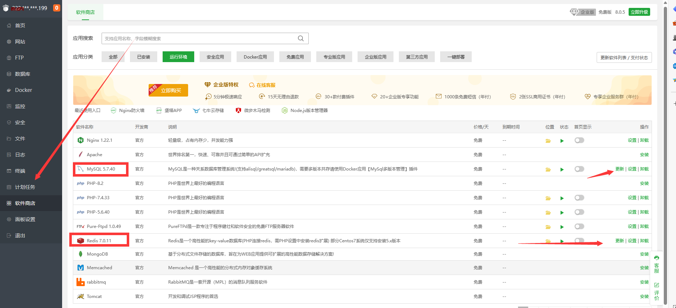Focus the 应用搜索 search input field
This screenshot has width=676, height=308.
point(205,38)
